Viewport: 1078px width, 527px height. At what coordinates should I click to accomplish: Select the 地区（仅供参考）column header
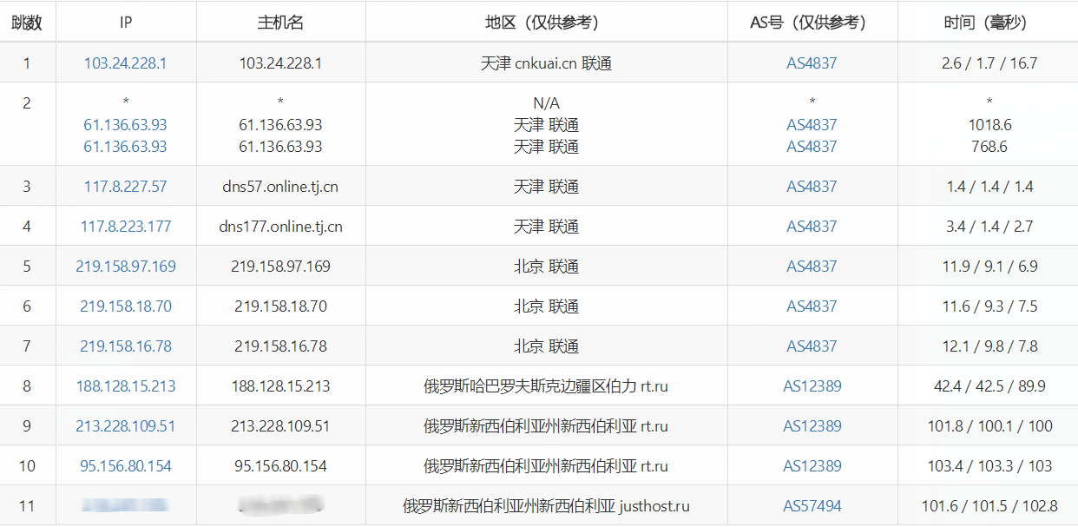(x=546, y=23)
